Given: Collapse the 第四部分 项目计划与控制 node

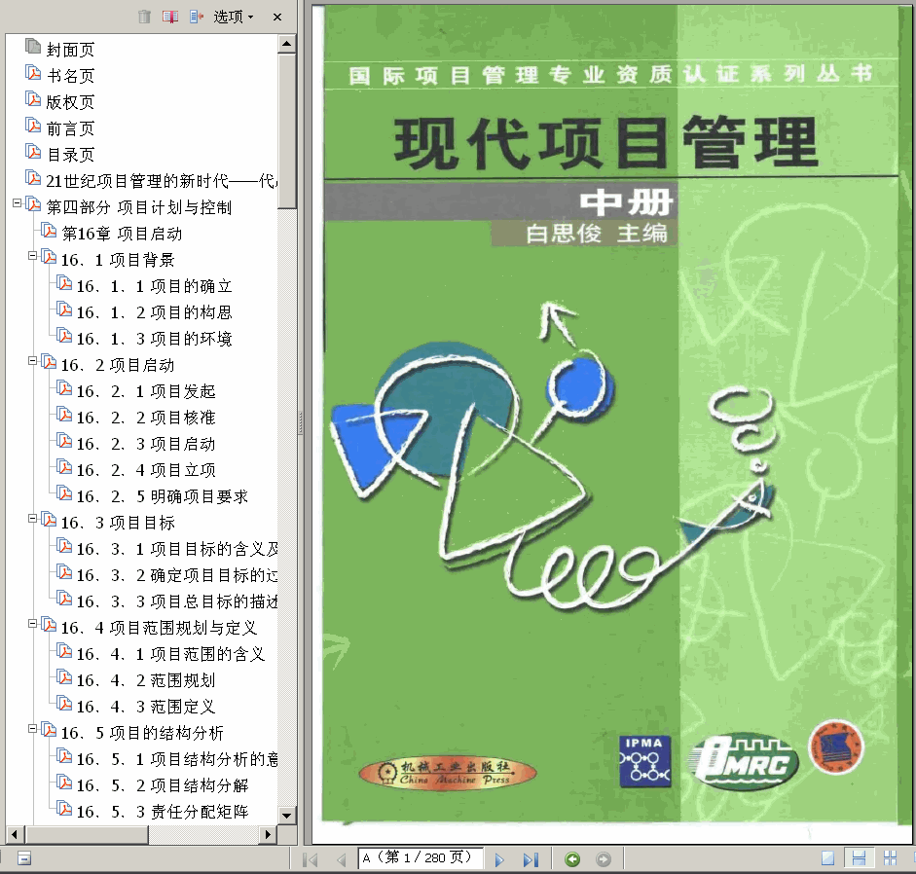Looking at the screenshot, I should 17,203.
